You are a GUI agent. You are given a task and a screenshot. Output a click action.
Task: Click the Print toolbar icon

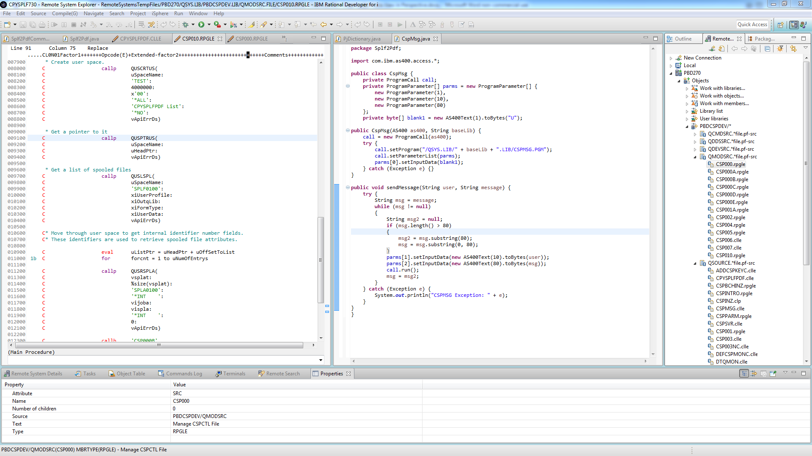[42, 24]
